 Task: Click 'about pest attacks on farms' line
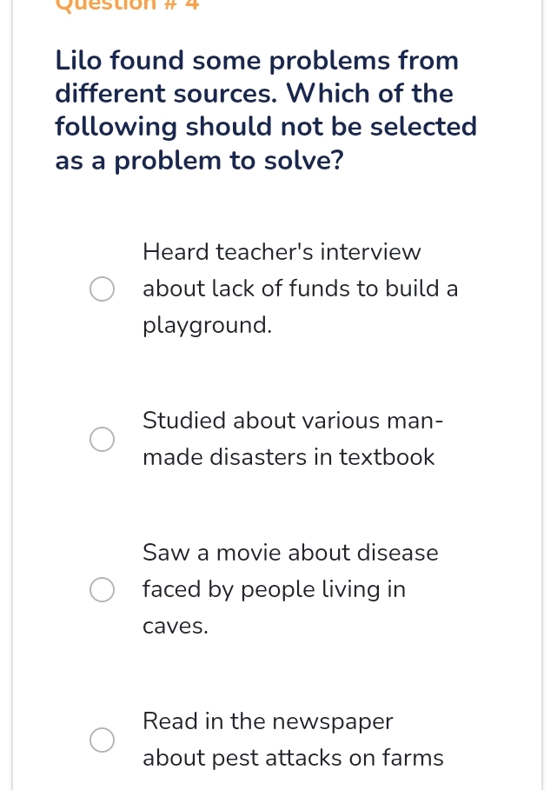tap(293, 758)
